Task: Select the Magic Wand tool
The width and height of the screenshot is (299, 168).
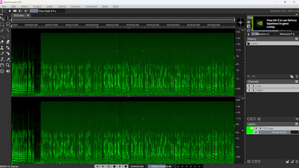Action: pyautogui.click(x=8, y=30)
